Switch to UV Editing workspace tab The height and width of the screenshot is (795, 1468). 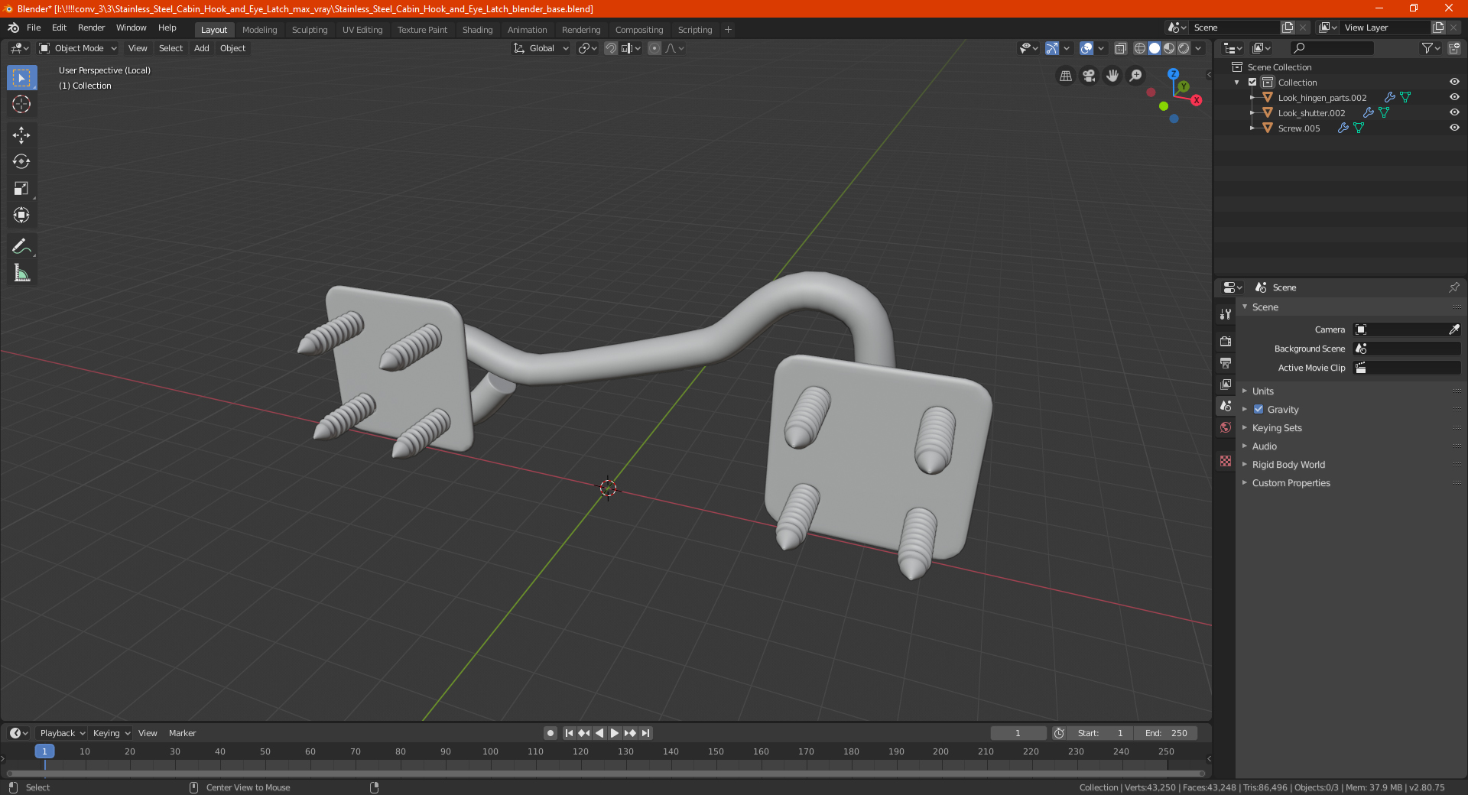pos(362,30)
